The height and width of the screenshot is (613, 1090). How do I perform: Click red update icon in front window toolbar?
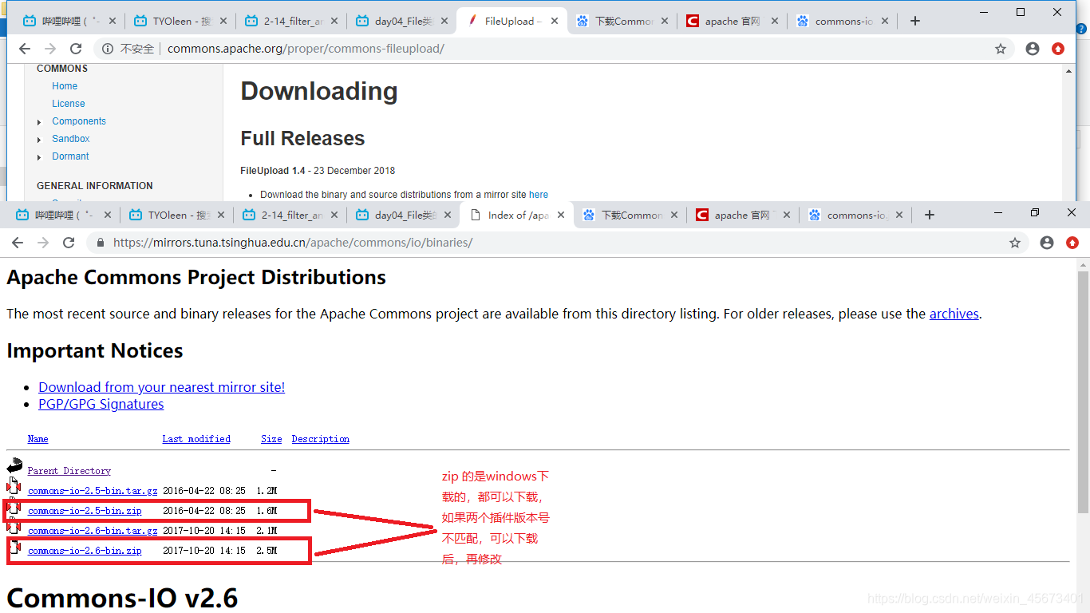pyautogui.click(x=1072, y=243)
